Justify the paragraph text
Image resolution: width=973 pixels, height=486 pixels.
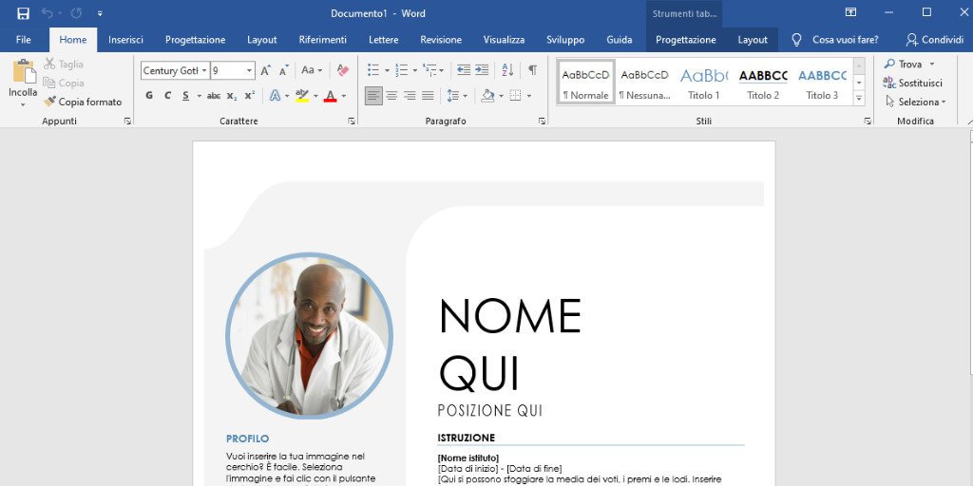428,96
